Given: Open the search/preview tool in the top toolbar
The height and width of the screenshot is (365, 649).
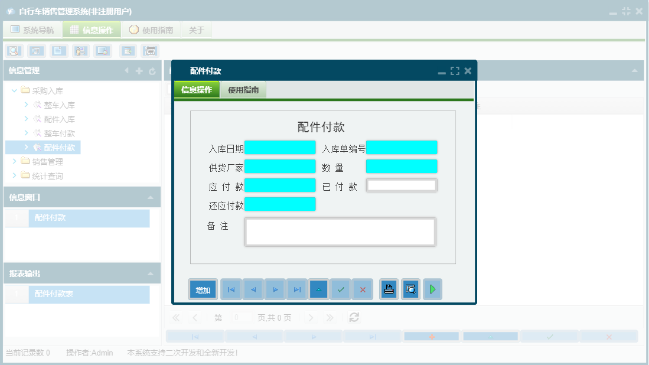Looking at the screenshot, I should click(x=15, y=51).
